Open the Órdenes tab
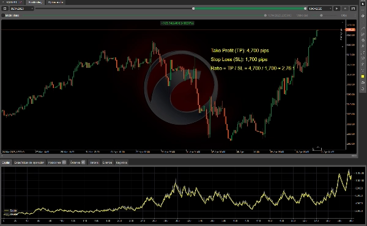Screen dimensions: 367x226 pos(78,162)
